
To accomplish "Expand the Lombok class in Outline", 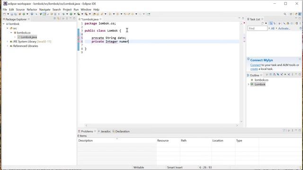I will (249, 85).
